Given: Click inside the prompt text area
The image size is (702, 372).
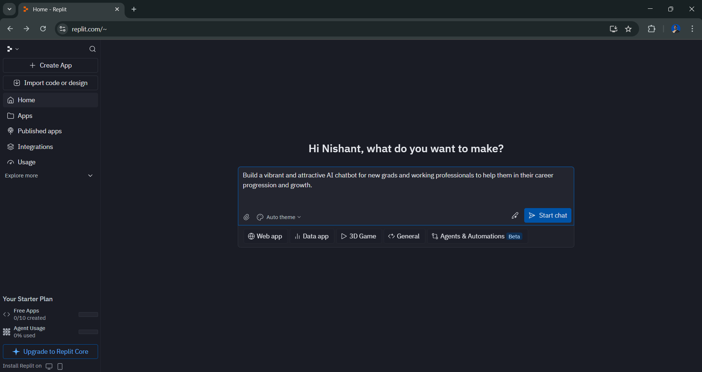Looking at the screenshot, I should 406,187.
